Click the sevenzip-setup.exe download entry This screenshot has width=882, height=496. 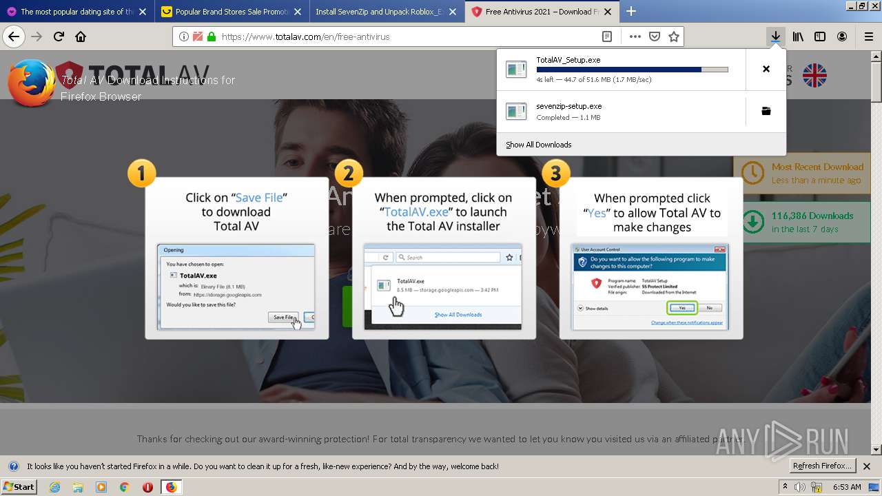pyautogui.click(x=621, y=111)
